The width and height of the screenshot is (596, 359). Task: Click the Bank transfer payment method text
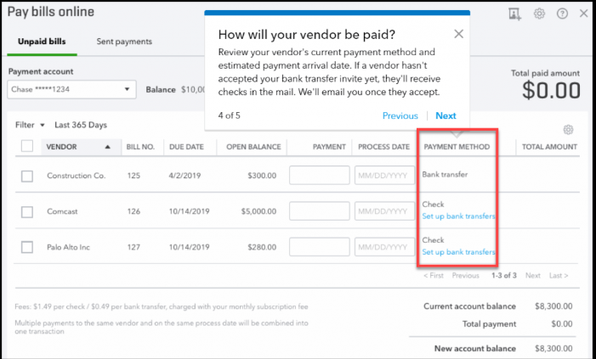446,175
